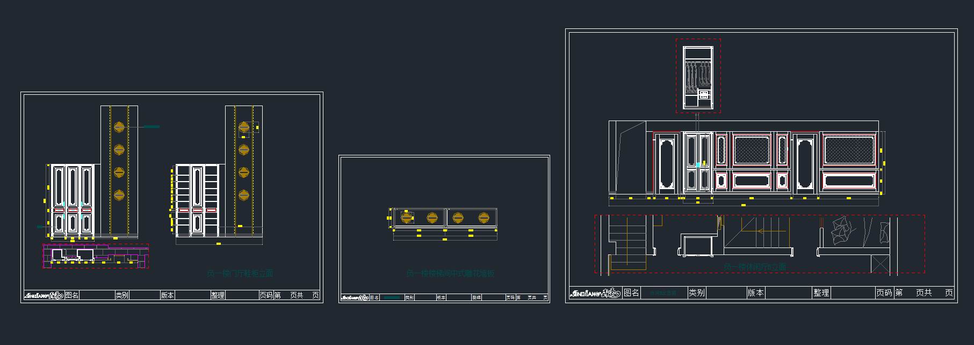This screenshot has height=345, width=974.
Task: Click the wardrobe detail with hanging clothes
Action: point(697,77)
